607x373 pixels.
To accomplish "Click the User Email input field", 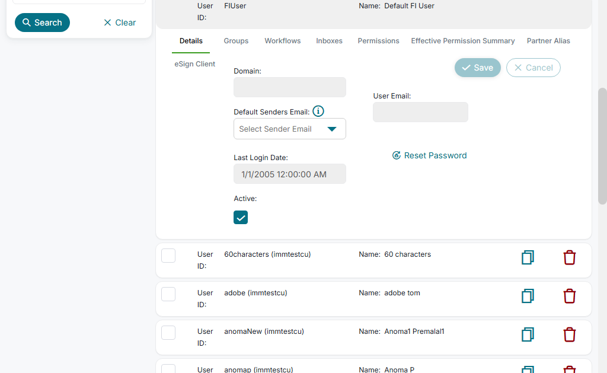I will pos(420,112).
